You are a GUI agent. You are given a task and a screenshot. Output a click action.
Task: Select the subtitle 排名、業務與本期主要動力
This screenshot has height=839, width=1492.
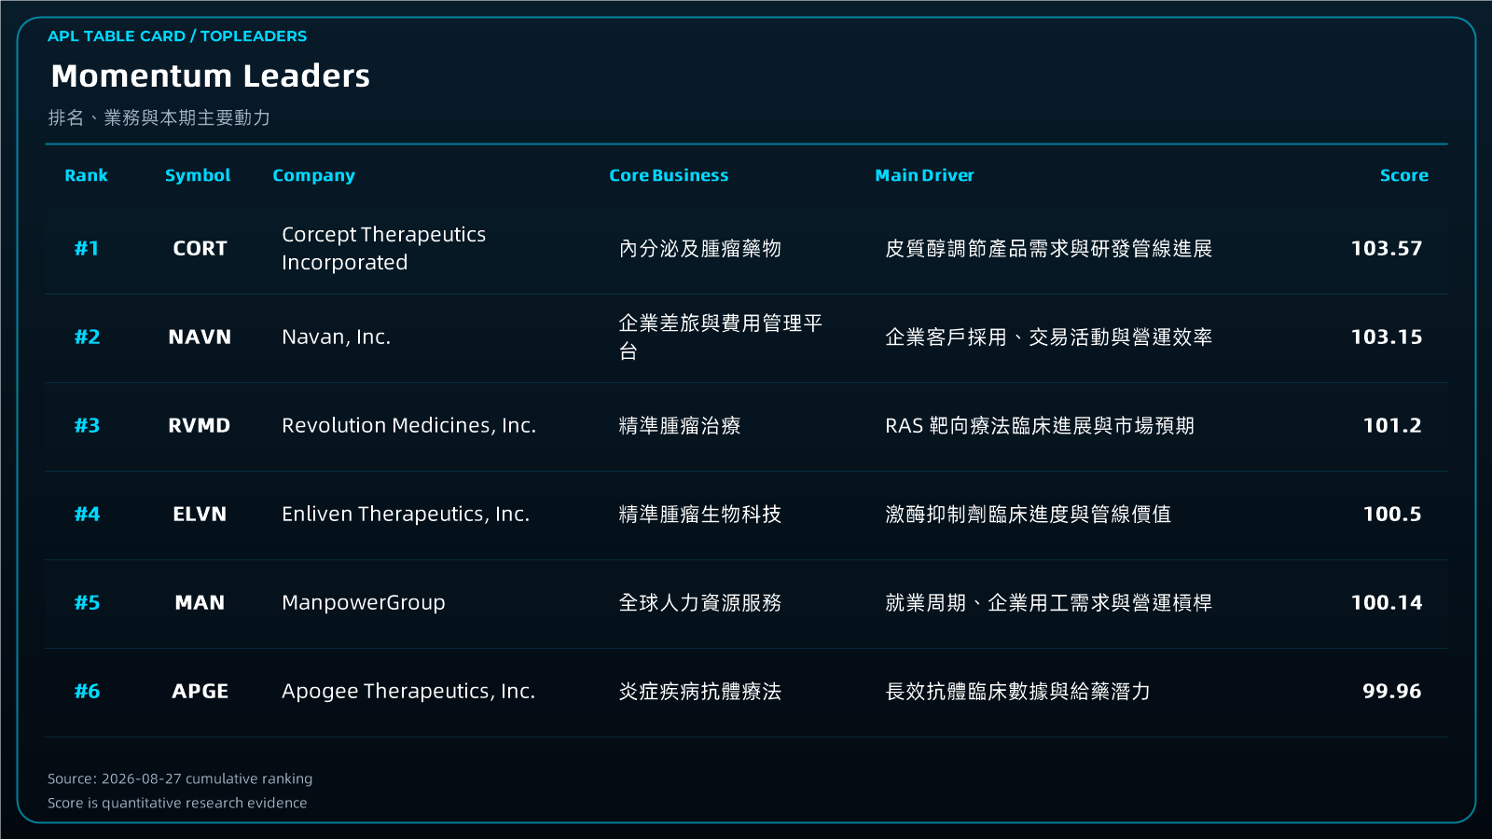coord(159,117)
